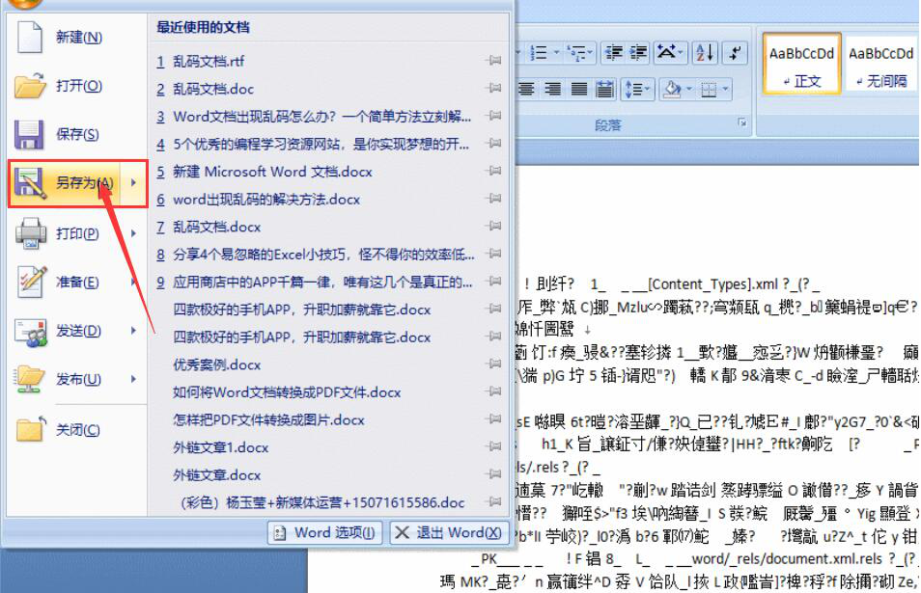921x593 pixels.
Task: Open multilevel list dropdown arrow
Action: click(590, 53)
